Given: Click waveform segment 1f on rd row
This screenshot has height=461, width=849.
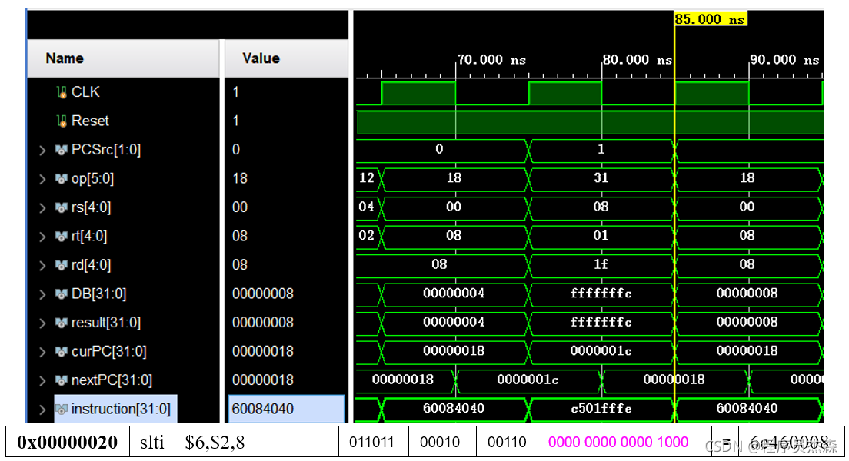Looking at the screenshot, I should pos(601,264).
